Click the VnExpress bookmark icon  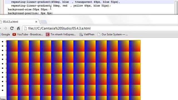tap(48, 34)
